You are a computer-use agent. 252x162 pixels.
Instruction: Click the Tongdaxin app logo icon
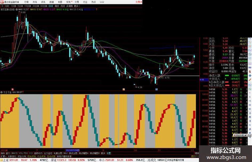coord(2,2)
